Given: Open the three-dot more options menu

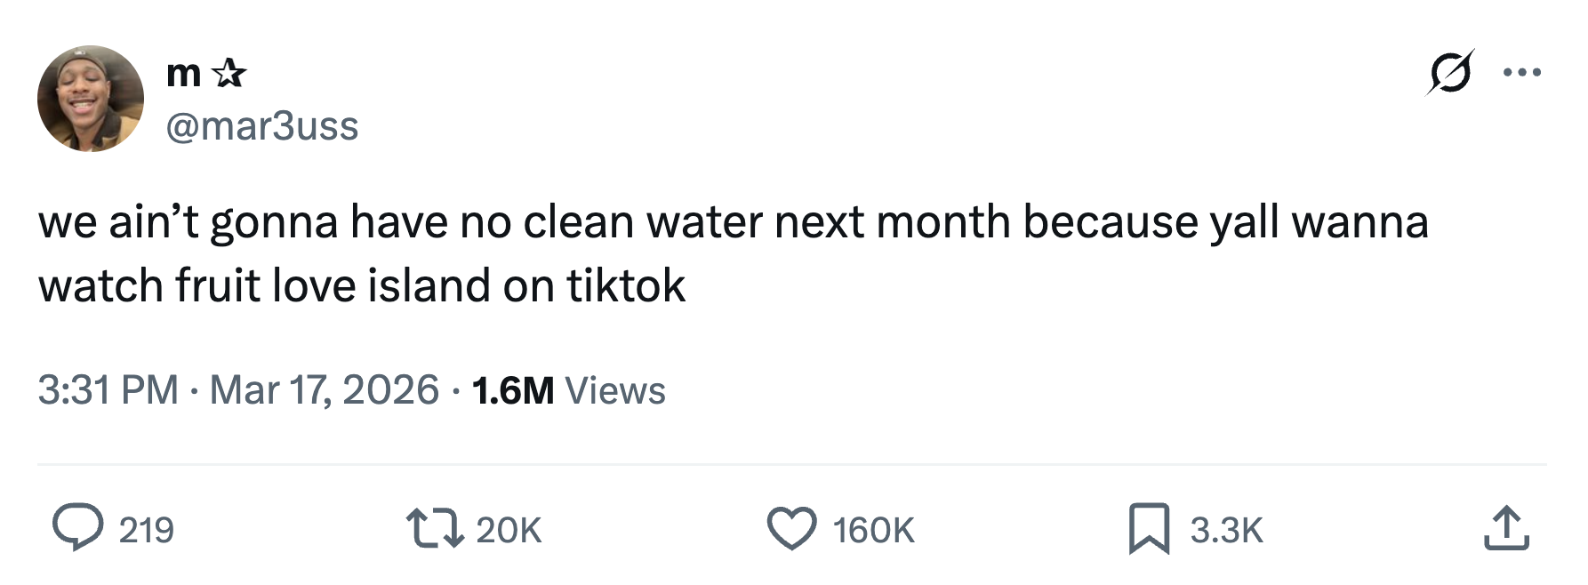Looking at the screenshot, I should point(1522,72).
